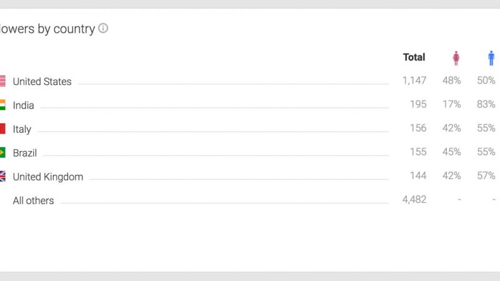Click the female gender icon column header
Screen dimensions: 500x281
(x=456, y=58)
